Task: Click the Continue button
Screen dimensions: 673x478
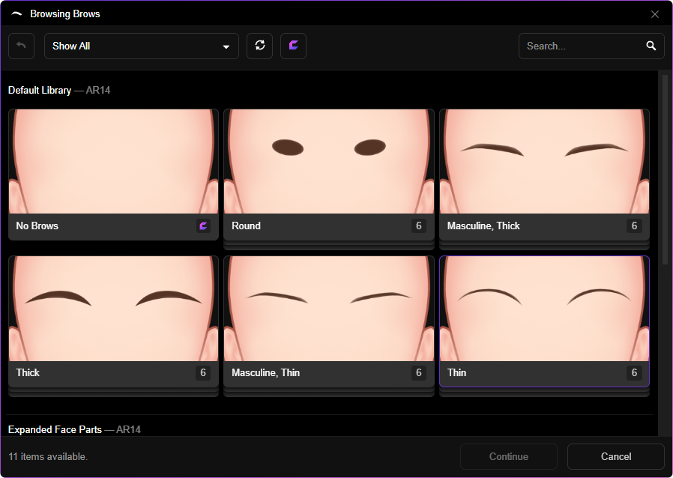Action: coord(509,456)
